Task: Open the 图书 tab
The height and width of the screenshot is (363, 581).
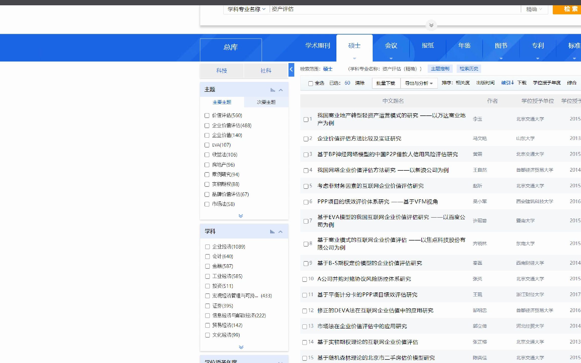Action: (x=501, y=46)
